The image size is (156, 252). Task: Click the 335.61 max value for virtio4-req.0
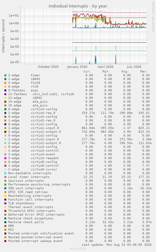coord(144,113)
